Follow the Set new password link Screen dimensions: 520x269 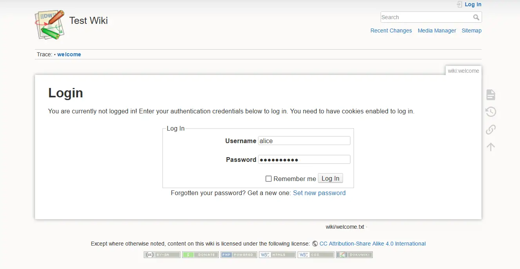[x=319, y=193]
